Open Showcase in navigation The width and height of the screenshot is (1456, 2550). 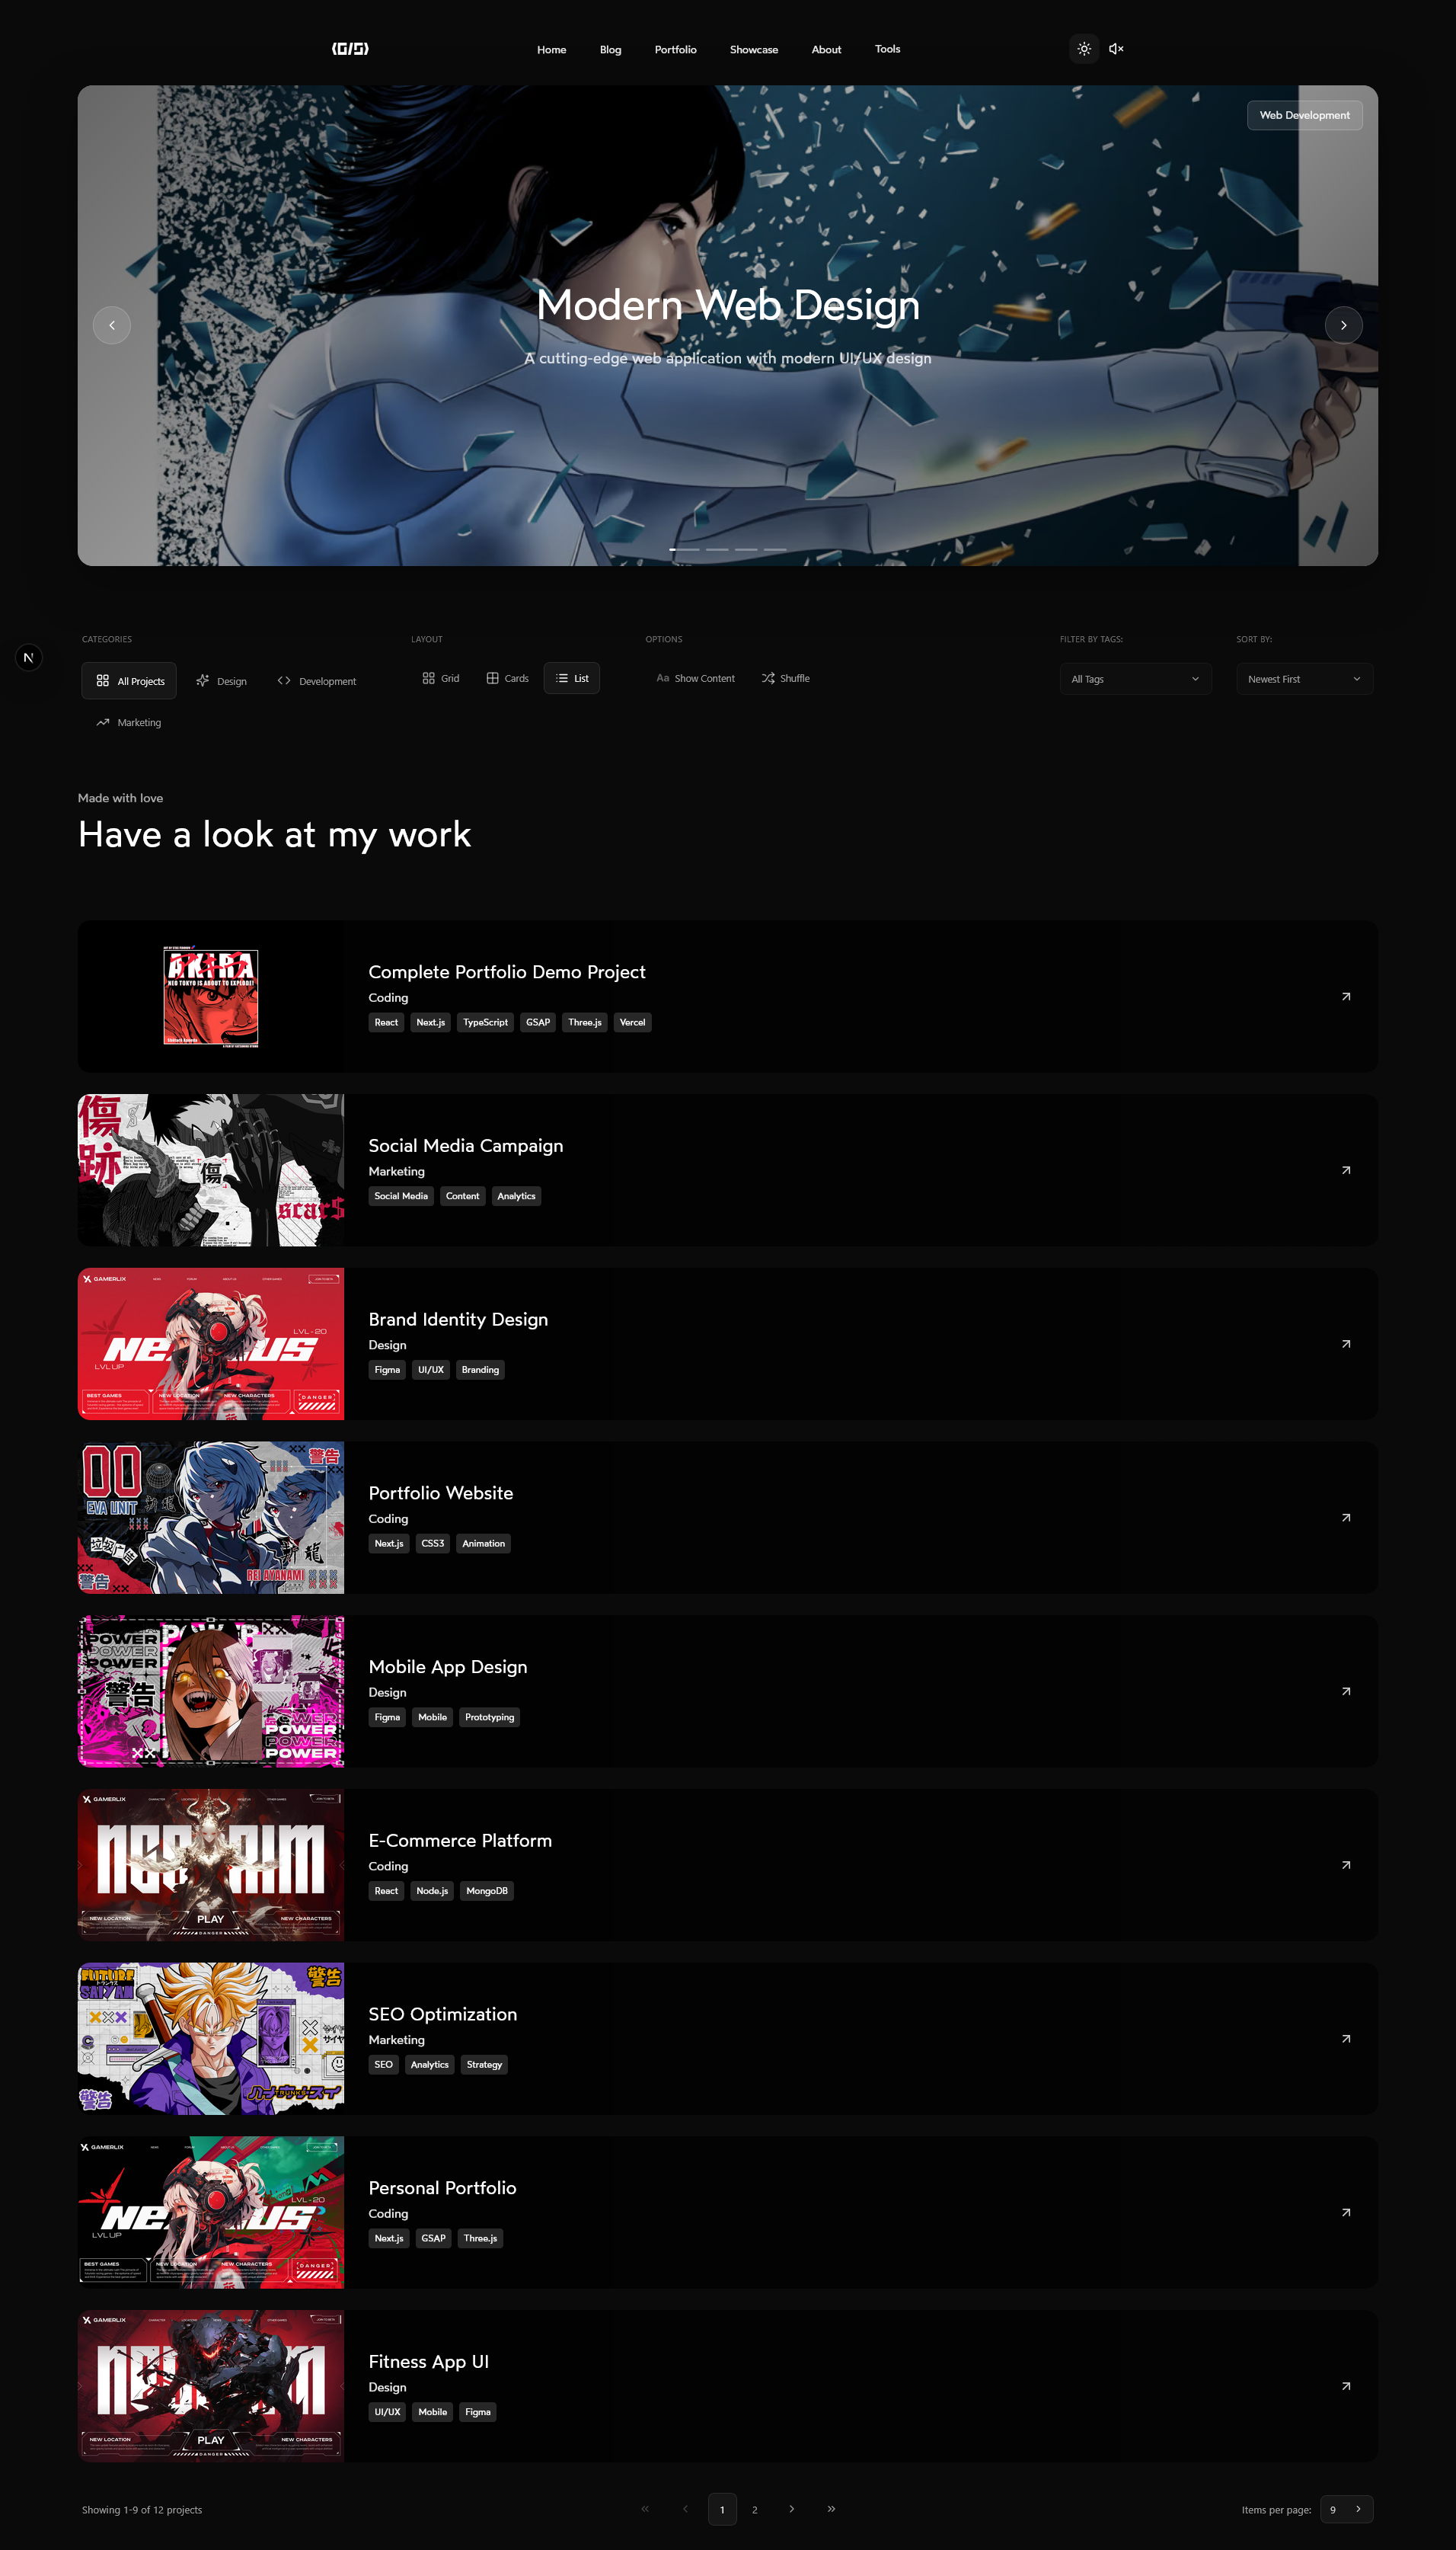(x=753, y=49)
